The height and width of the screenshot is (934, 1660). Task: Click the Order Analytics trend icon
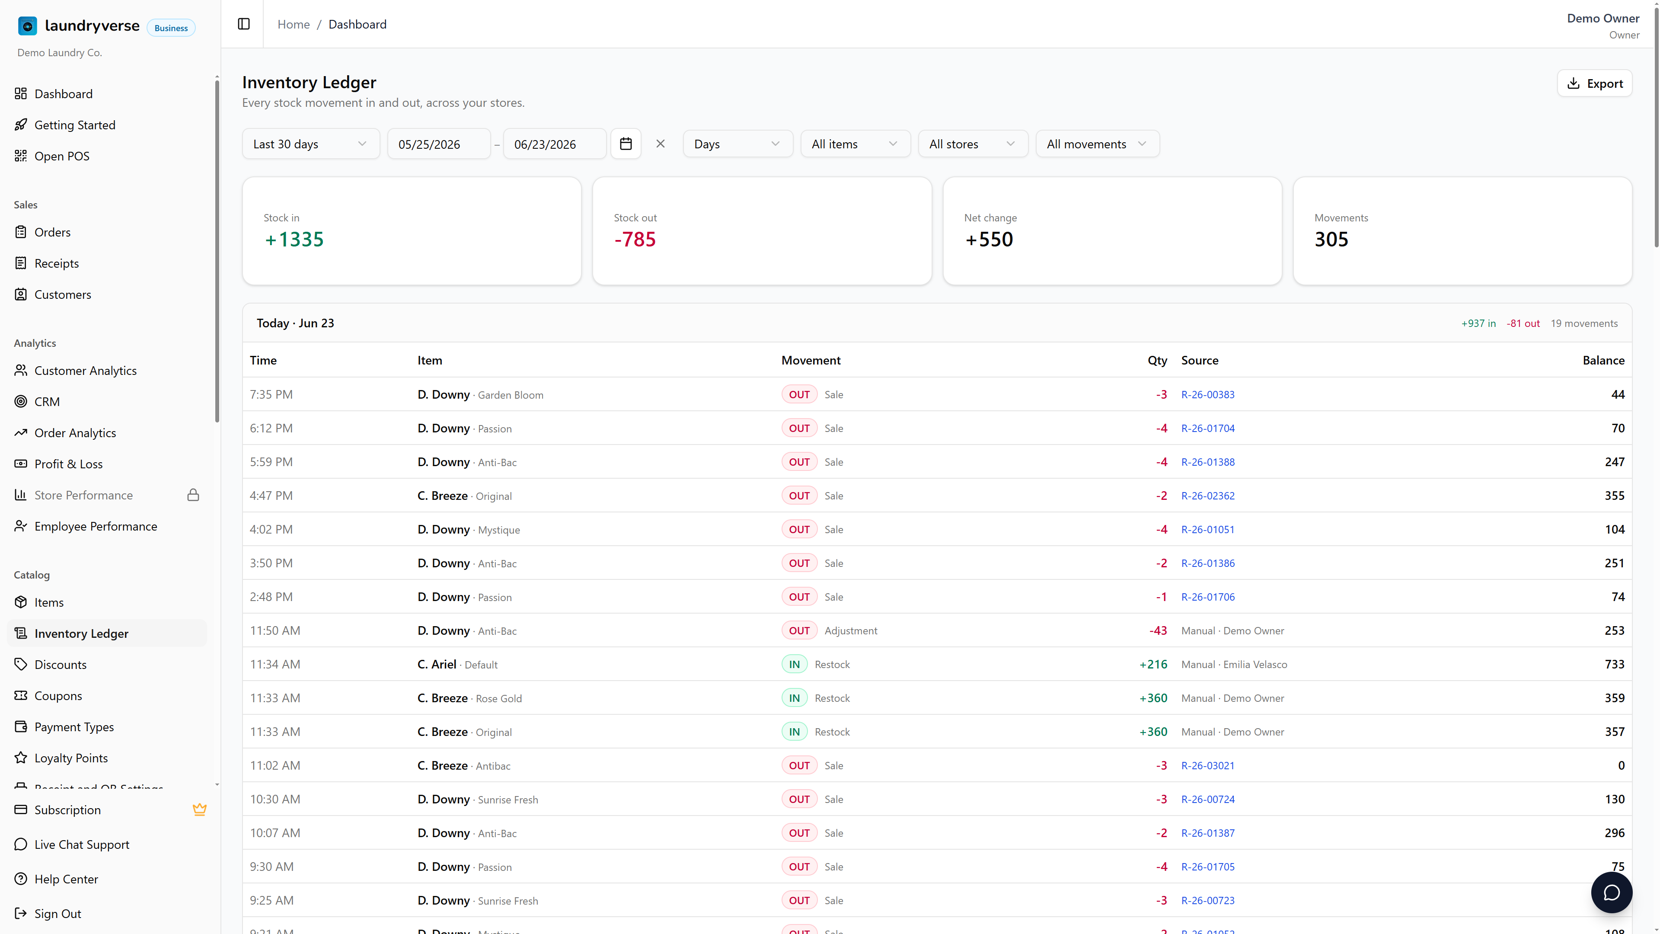(21, 432)
